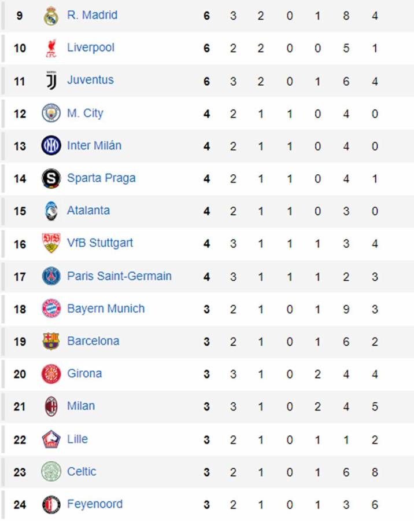Image resolution: width=414 pixels, height=521 pixels.
Task: Click the Manchester City crest
Action: coord(51,113)
